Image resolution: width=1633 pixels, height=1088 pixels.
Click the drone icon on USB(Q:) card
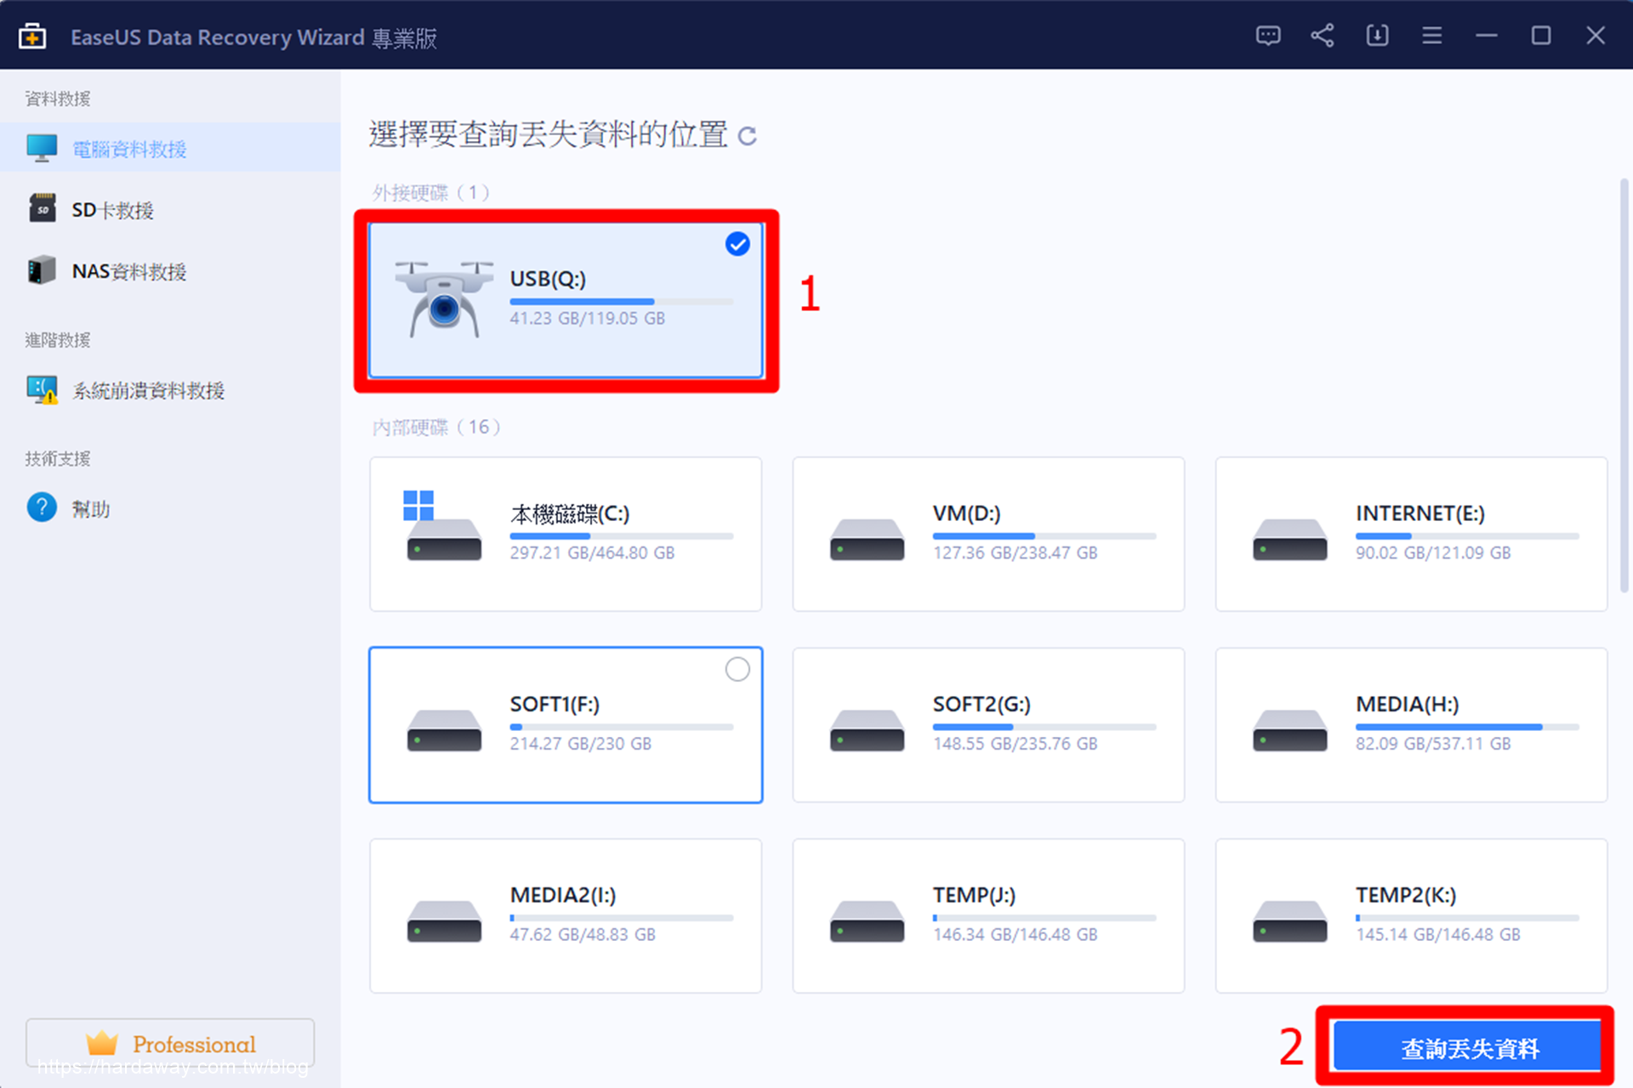(x=444, y=298)
